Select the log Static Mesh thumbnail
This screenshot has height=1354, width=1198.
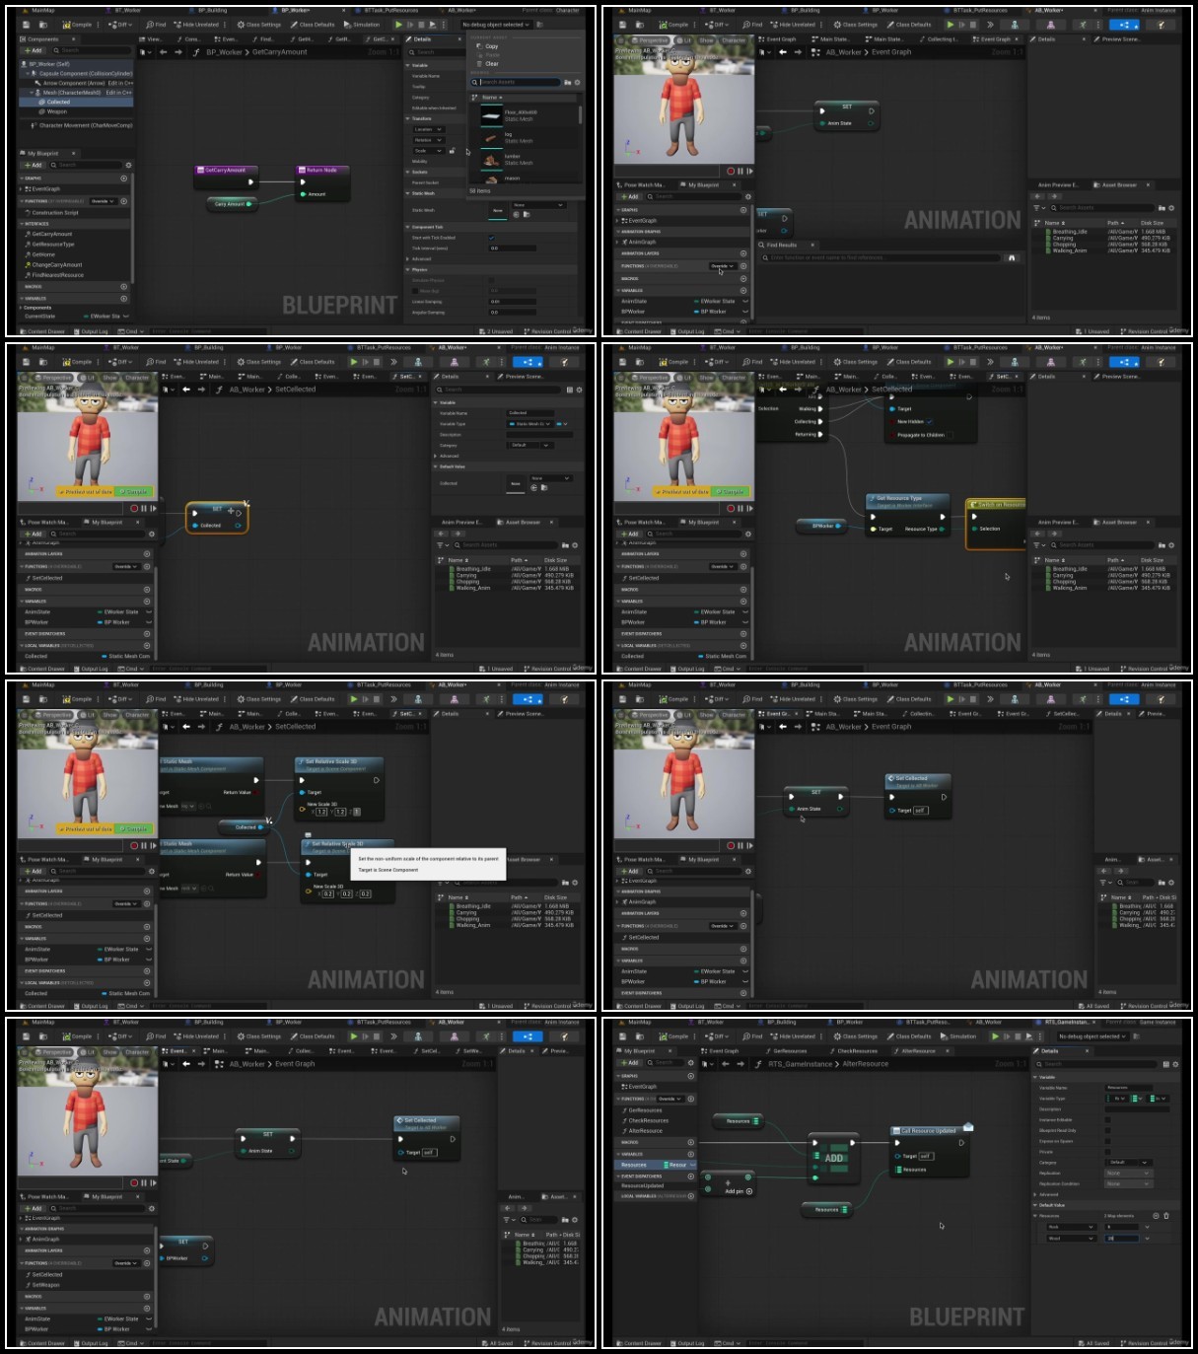491,138
